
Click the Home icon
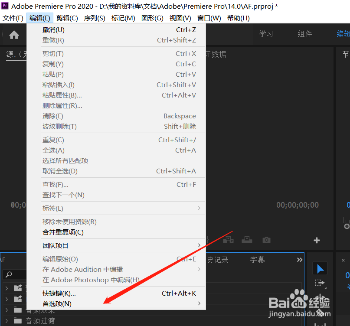tap(14, 35)
